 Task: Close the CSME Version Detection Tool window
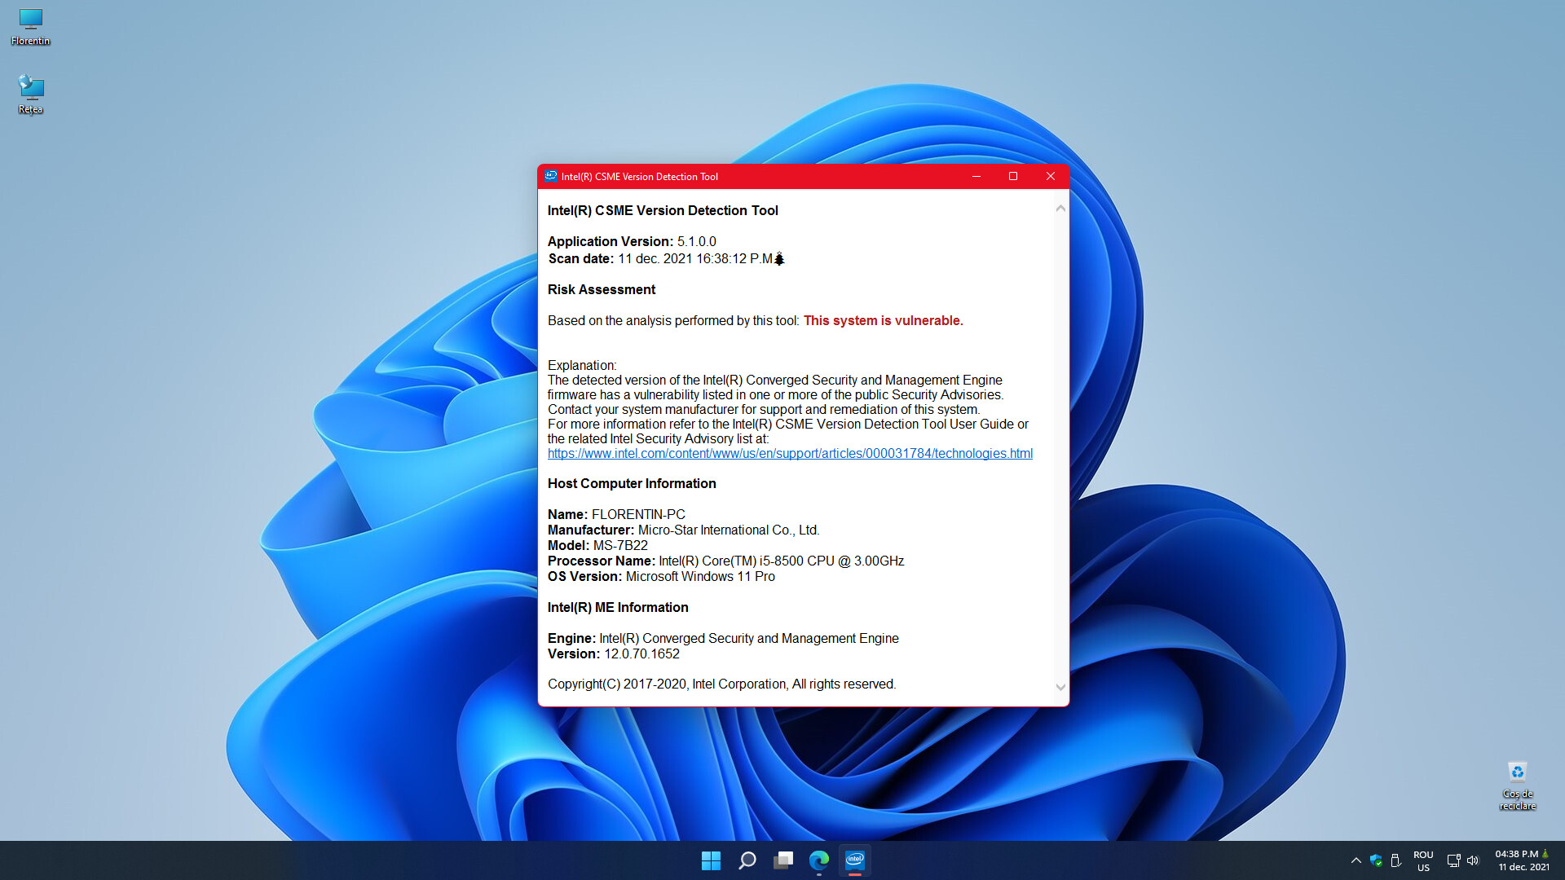pos(1051,176)
